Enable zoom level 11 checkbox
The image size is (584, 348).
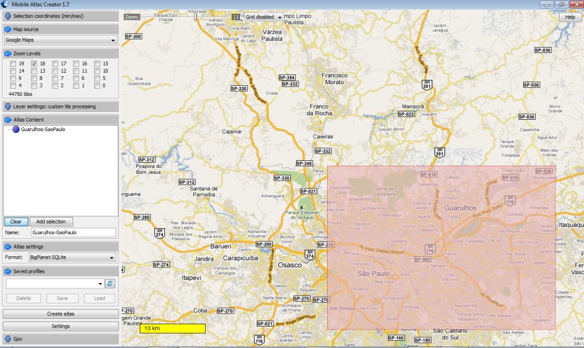coord(76,71)
